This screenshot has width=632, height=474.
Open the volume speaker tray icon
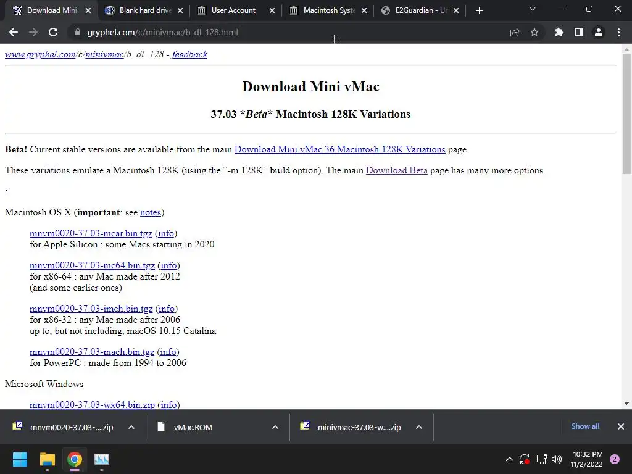click(x=557, y=459)
